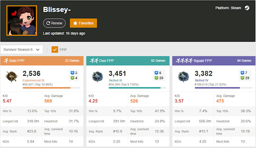
Task: Click the Blissey- player name
Action: [57, 10]
